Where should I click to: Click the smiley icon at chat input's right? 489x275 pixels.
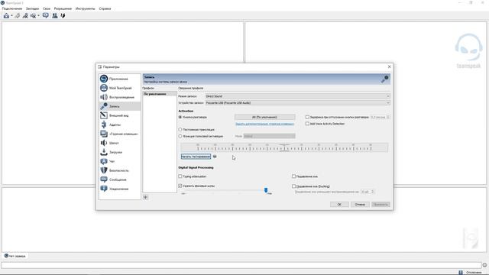tap(484, 265)
